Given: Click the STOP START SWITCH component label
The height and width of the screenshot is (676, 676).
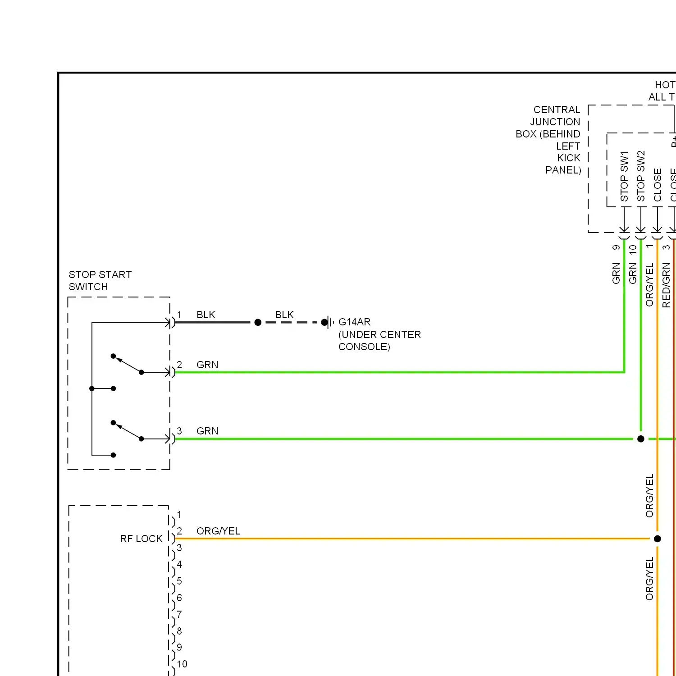Looking at the screenshot, I should coord(100,281).
